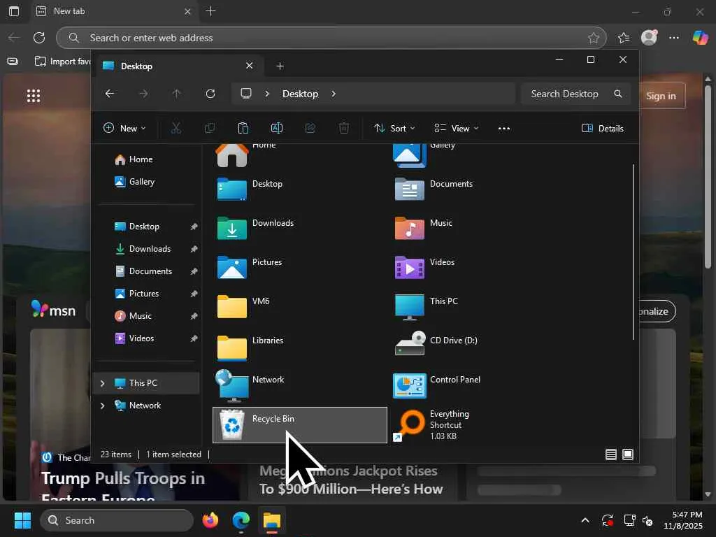Click the File Explorer vertical scrollbar
Viewport: 716px width, 537px height.
[x=633, y=252]
